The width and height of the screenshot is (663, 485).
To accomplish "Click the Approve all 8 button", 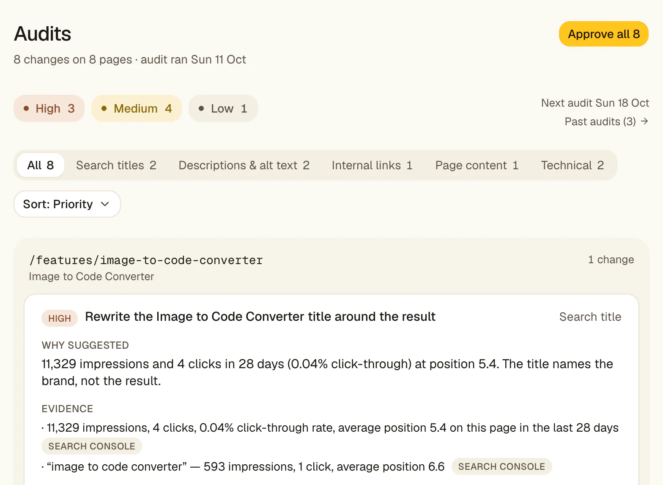I will [x=603, y=34].
